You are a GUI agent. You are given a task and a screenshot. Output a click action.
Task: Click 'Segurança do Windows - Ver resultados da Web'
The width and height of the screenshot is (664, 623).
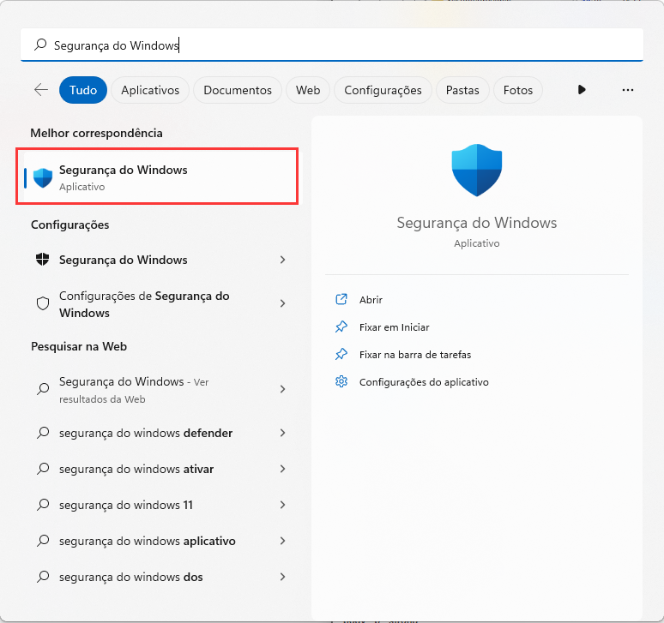[x=134, y=390]
